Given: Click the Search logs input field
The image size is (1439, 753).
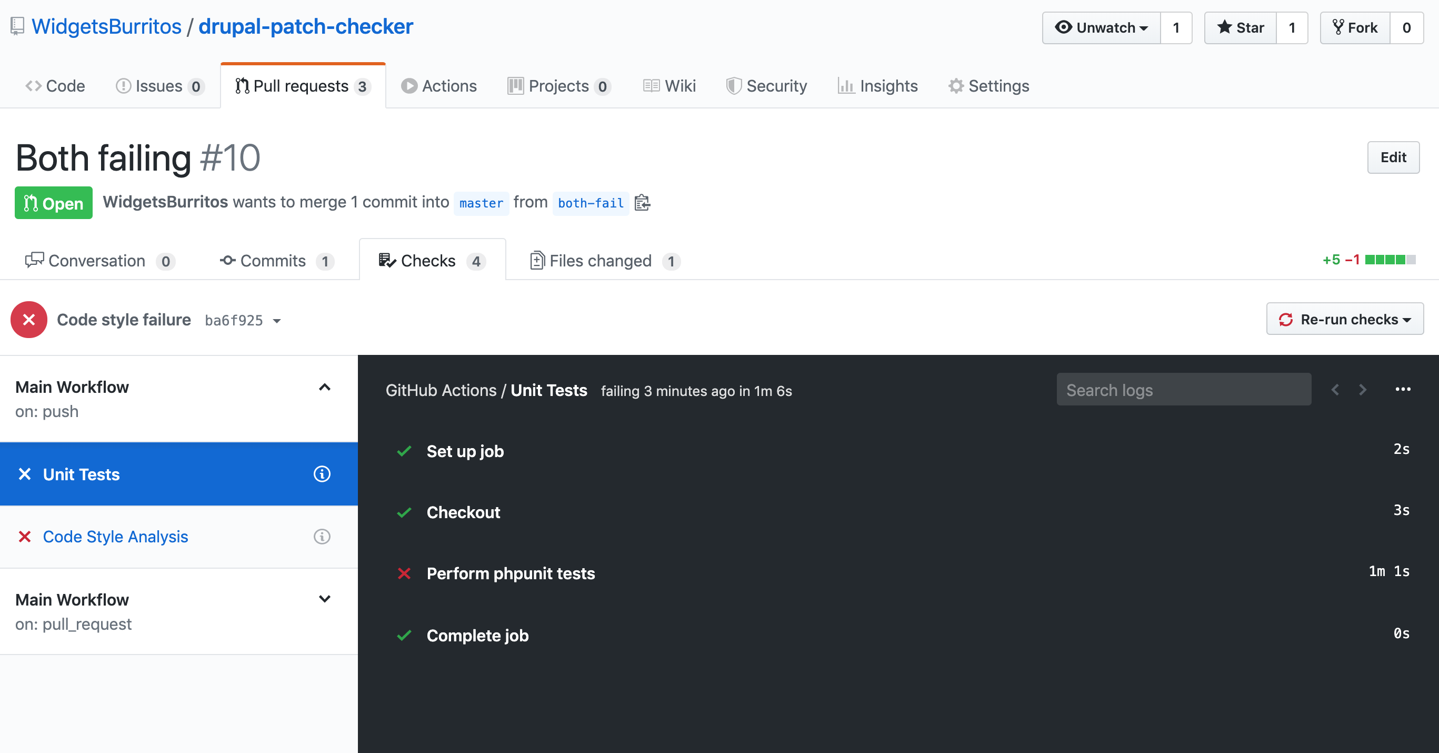Looking at the screenshot, I should (x=1184, y=390).
